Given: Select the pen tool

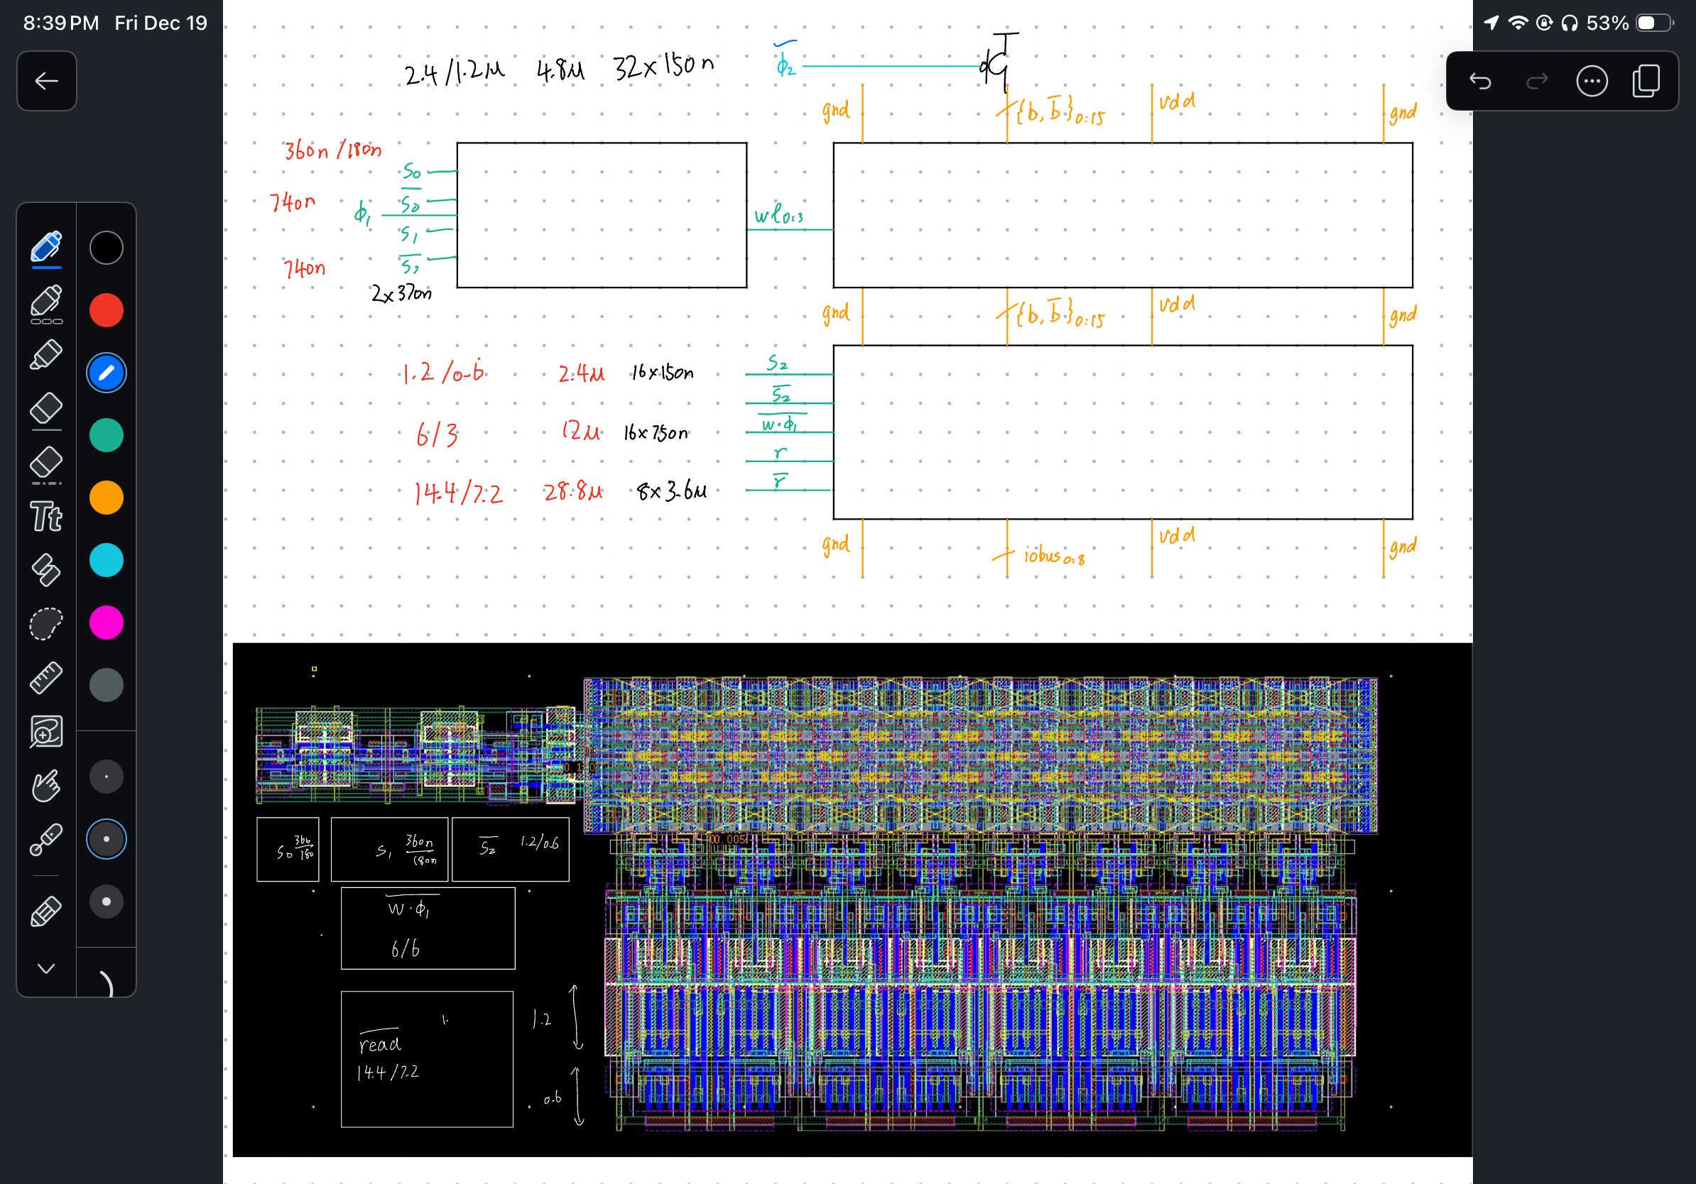Looking at the screenshot, I should tap(45, 247).
